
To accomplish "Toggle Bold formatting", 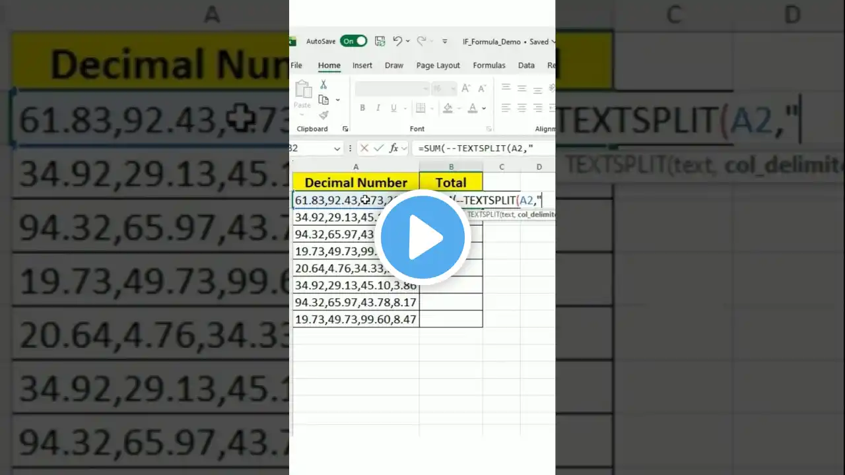I will [362, 108].
